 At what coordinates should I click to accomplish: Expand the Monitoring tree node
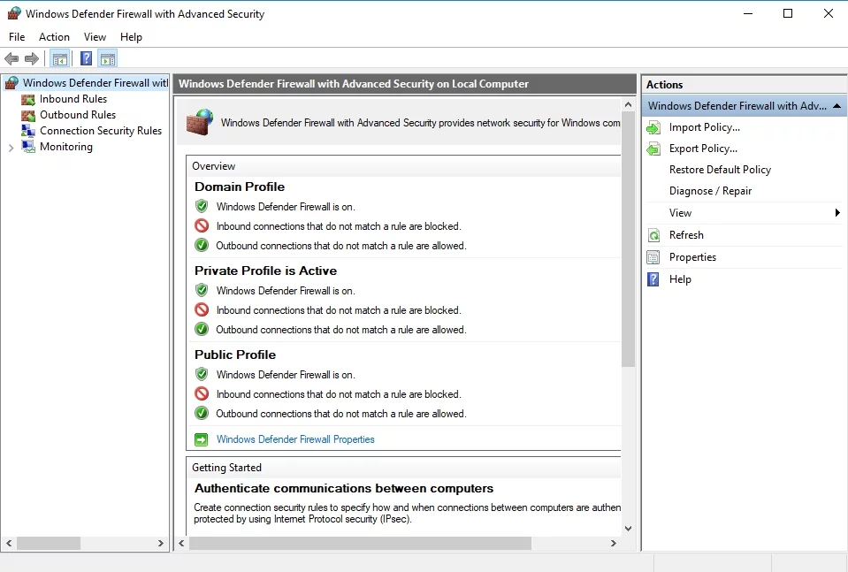click(x=11, y=148)
